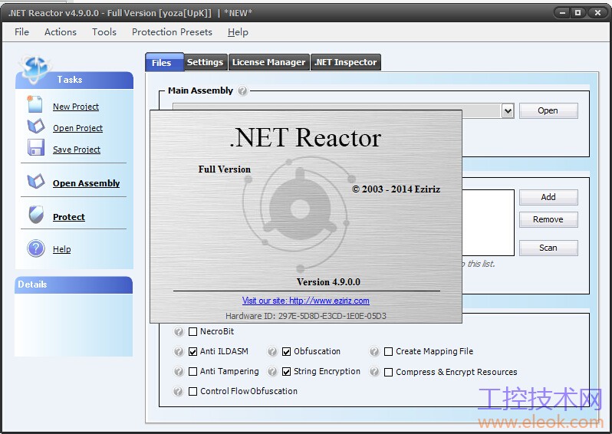Click the help icon beside NecroBit

[x=179, y=332]
